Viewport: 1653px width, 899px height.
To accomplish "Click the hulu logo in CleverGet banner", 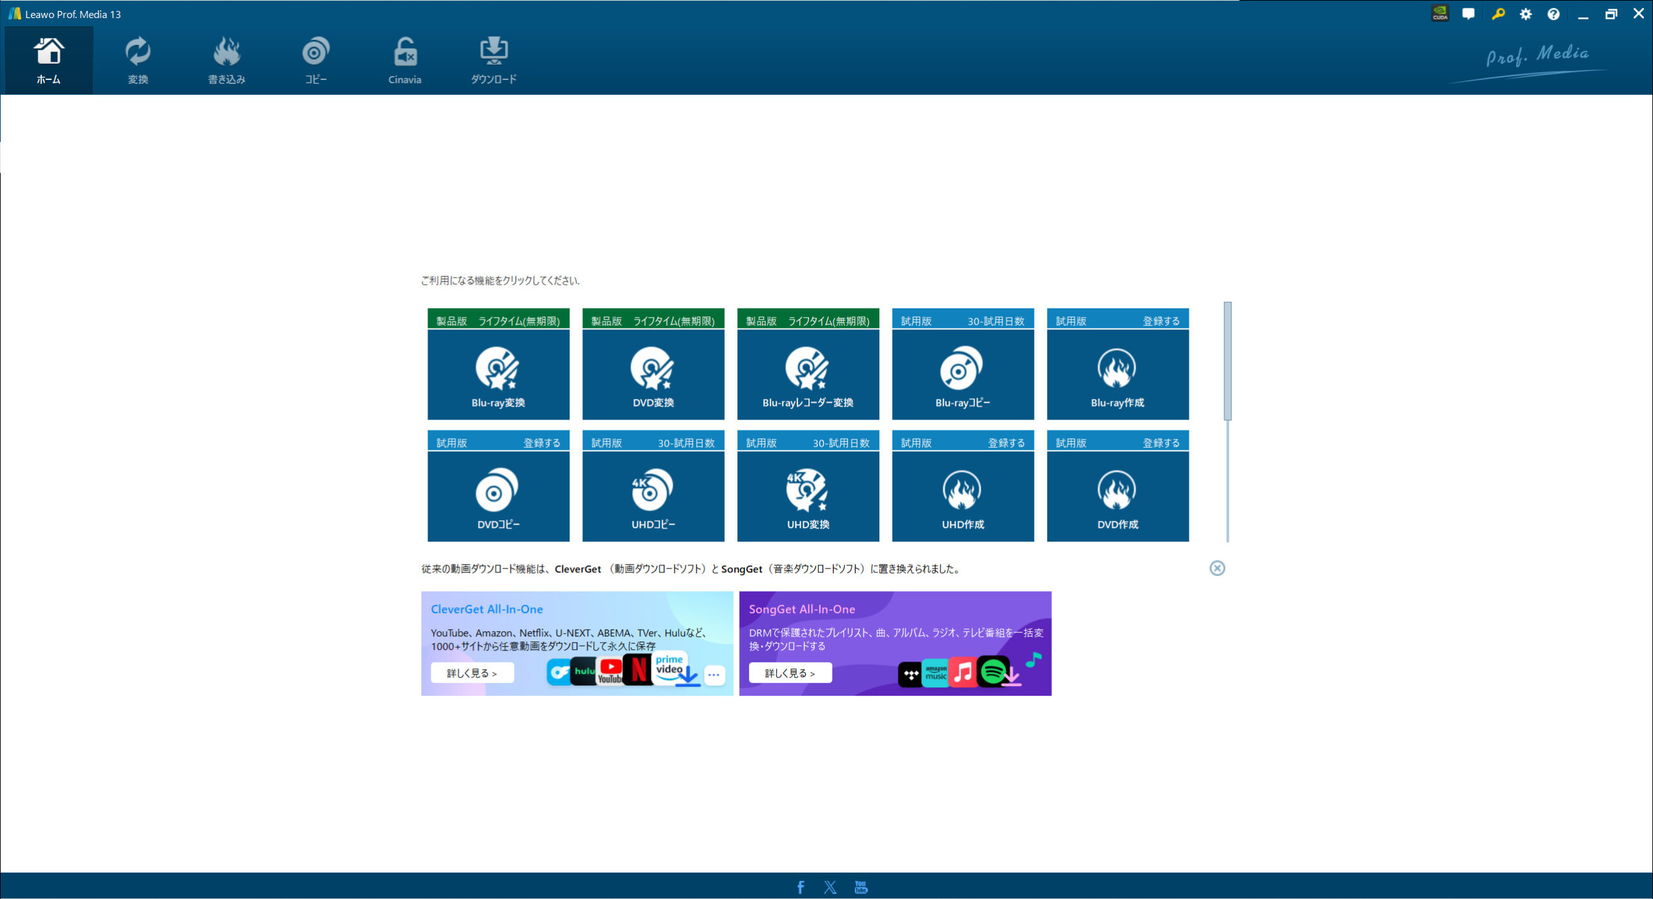I will click(x=583, y=671).
